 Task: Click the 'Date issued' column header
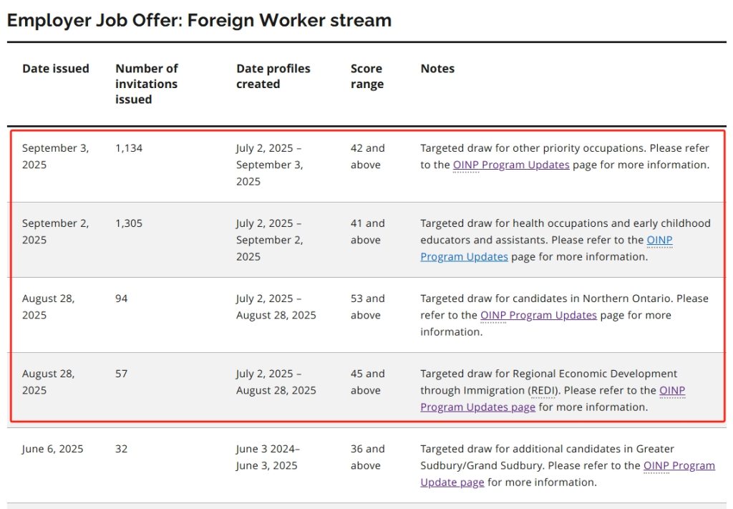[x=56, y=69]
